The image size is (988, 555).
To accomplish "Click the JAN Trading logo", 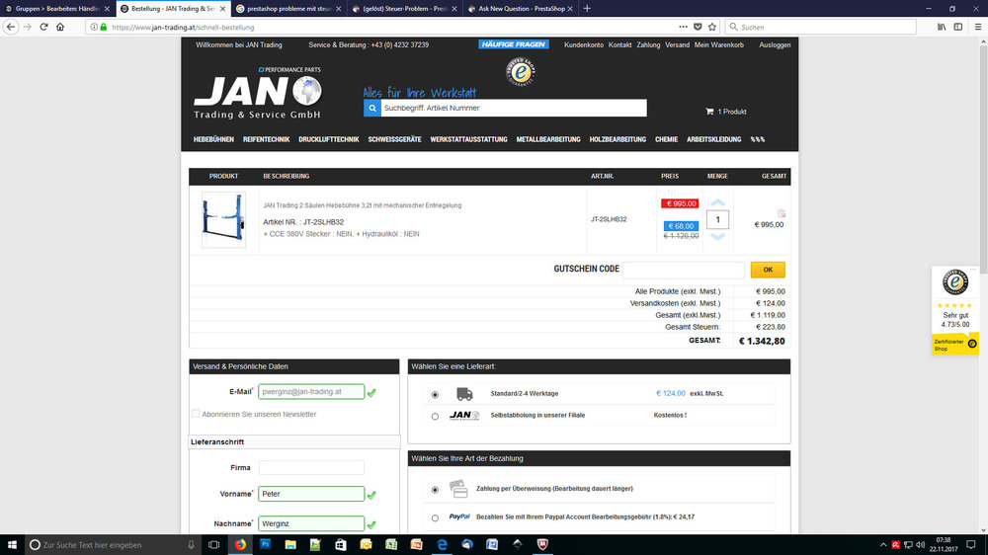I will pyautogui.click(x=258, y=93).
